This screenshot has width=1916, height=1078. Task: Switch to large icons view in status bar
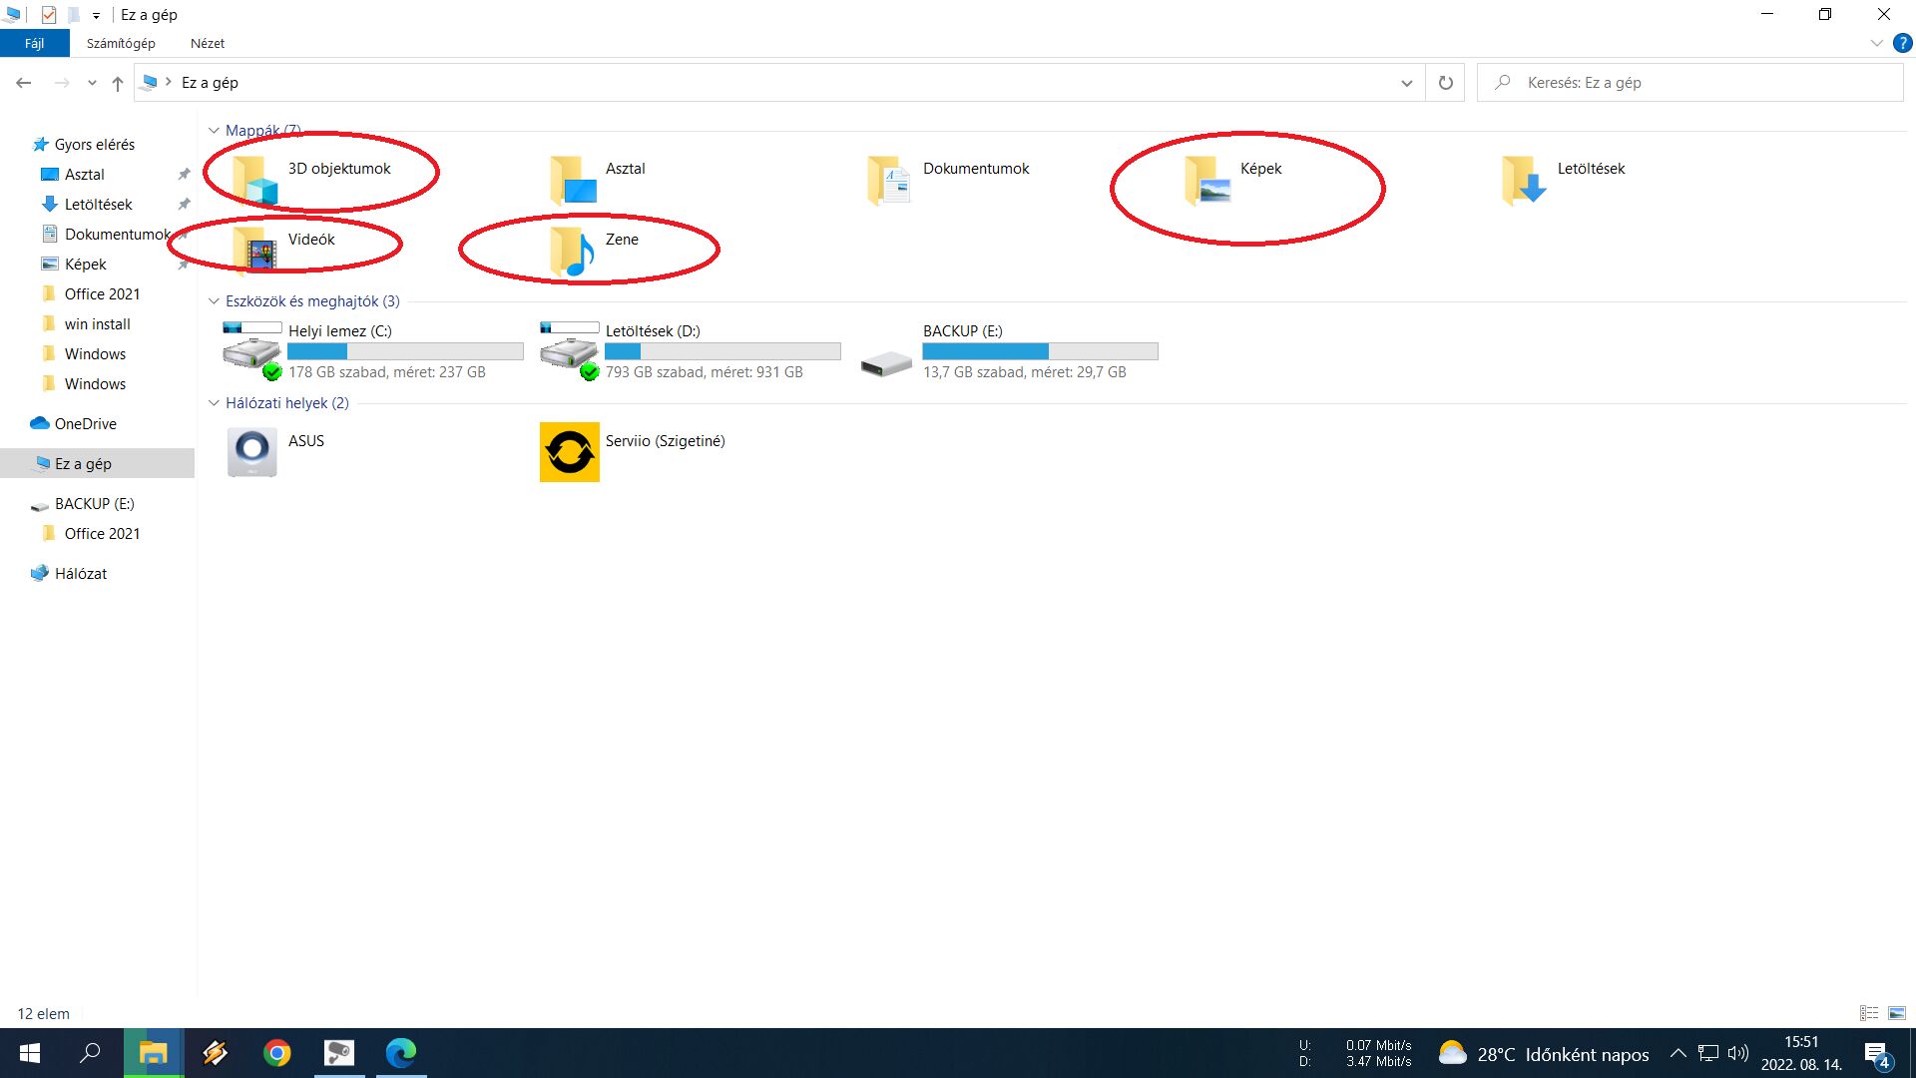(1897, 1013)
